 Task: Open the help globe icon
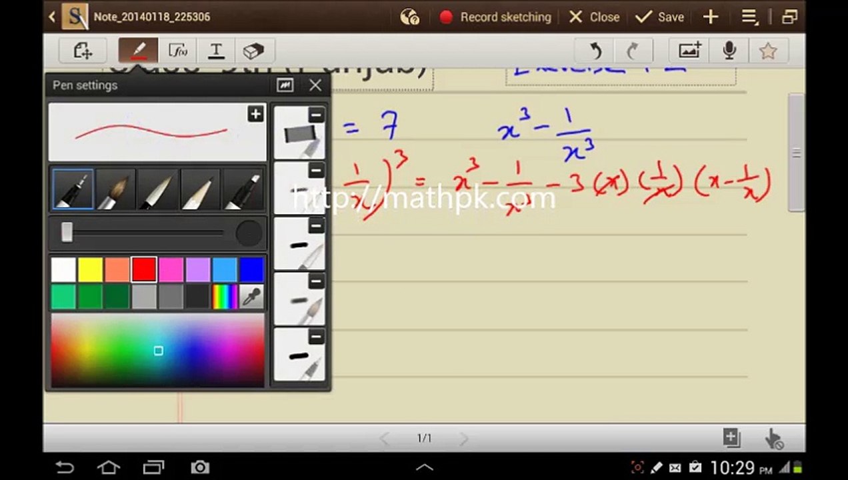pyautogui.click(x=409, y=17)
